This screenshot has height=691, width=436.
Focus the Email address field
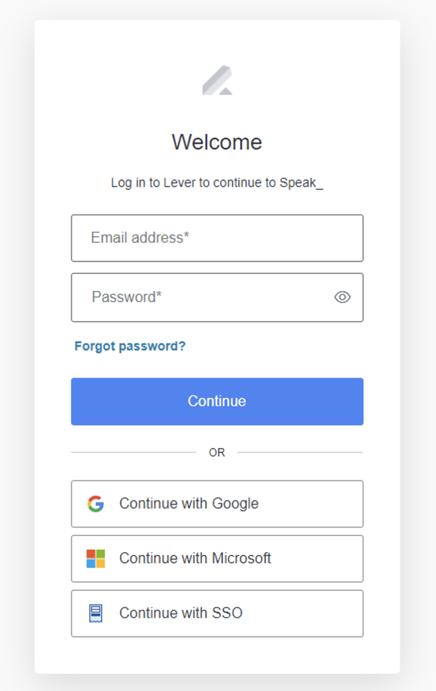217,238
